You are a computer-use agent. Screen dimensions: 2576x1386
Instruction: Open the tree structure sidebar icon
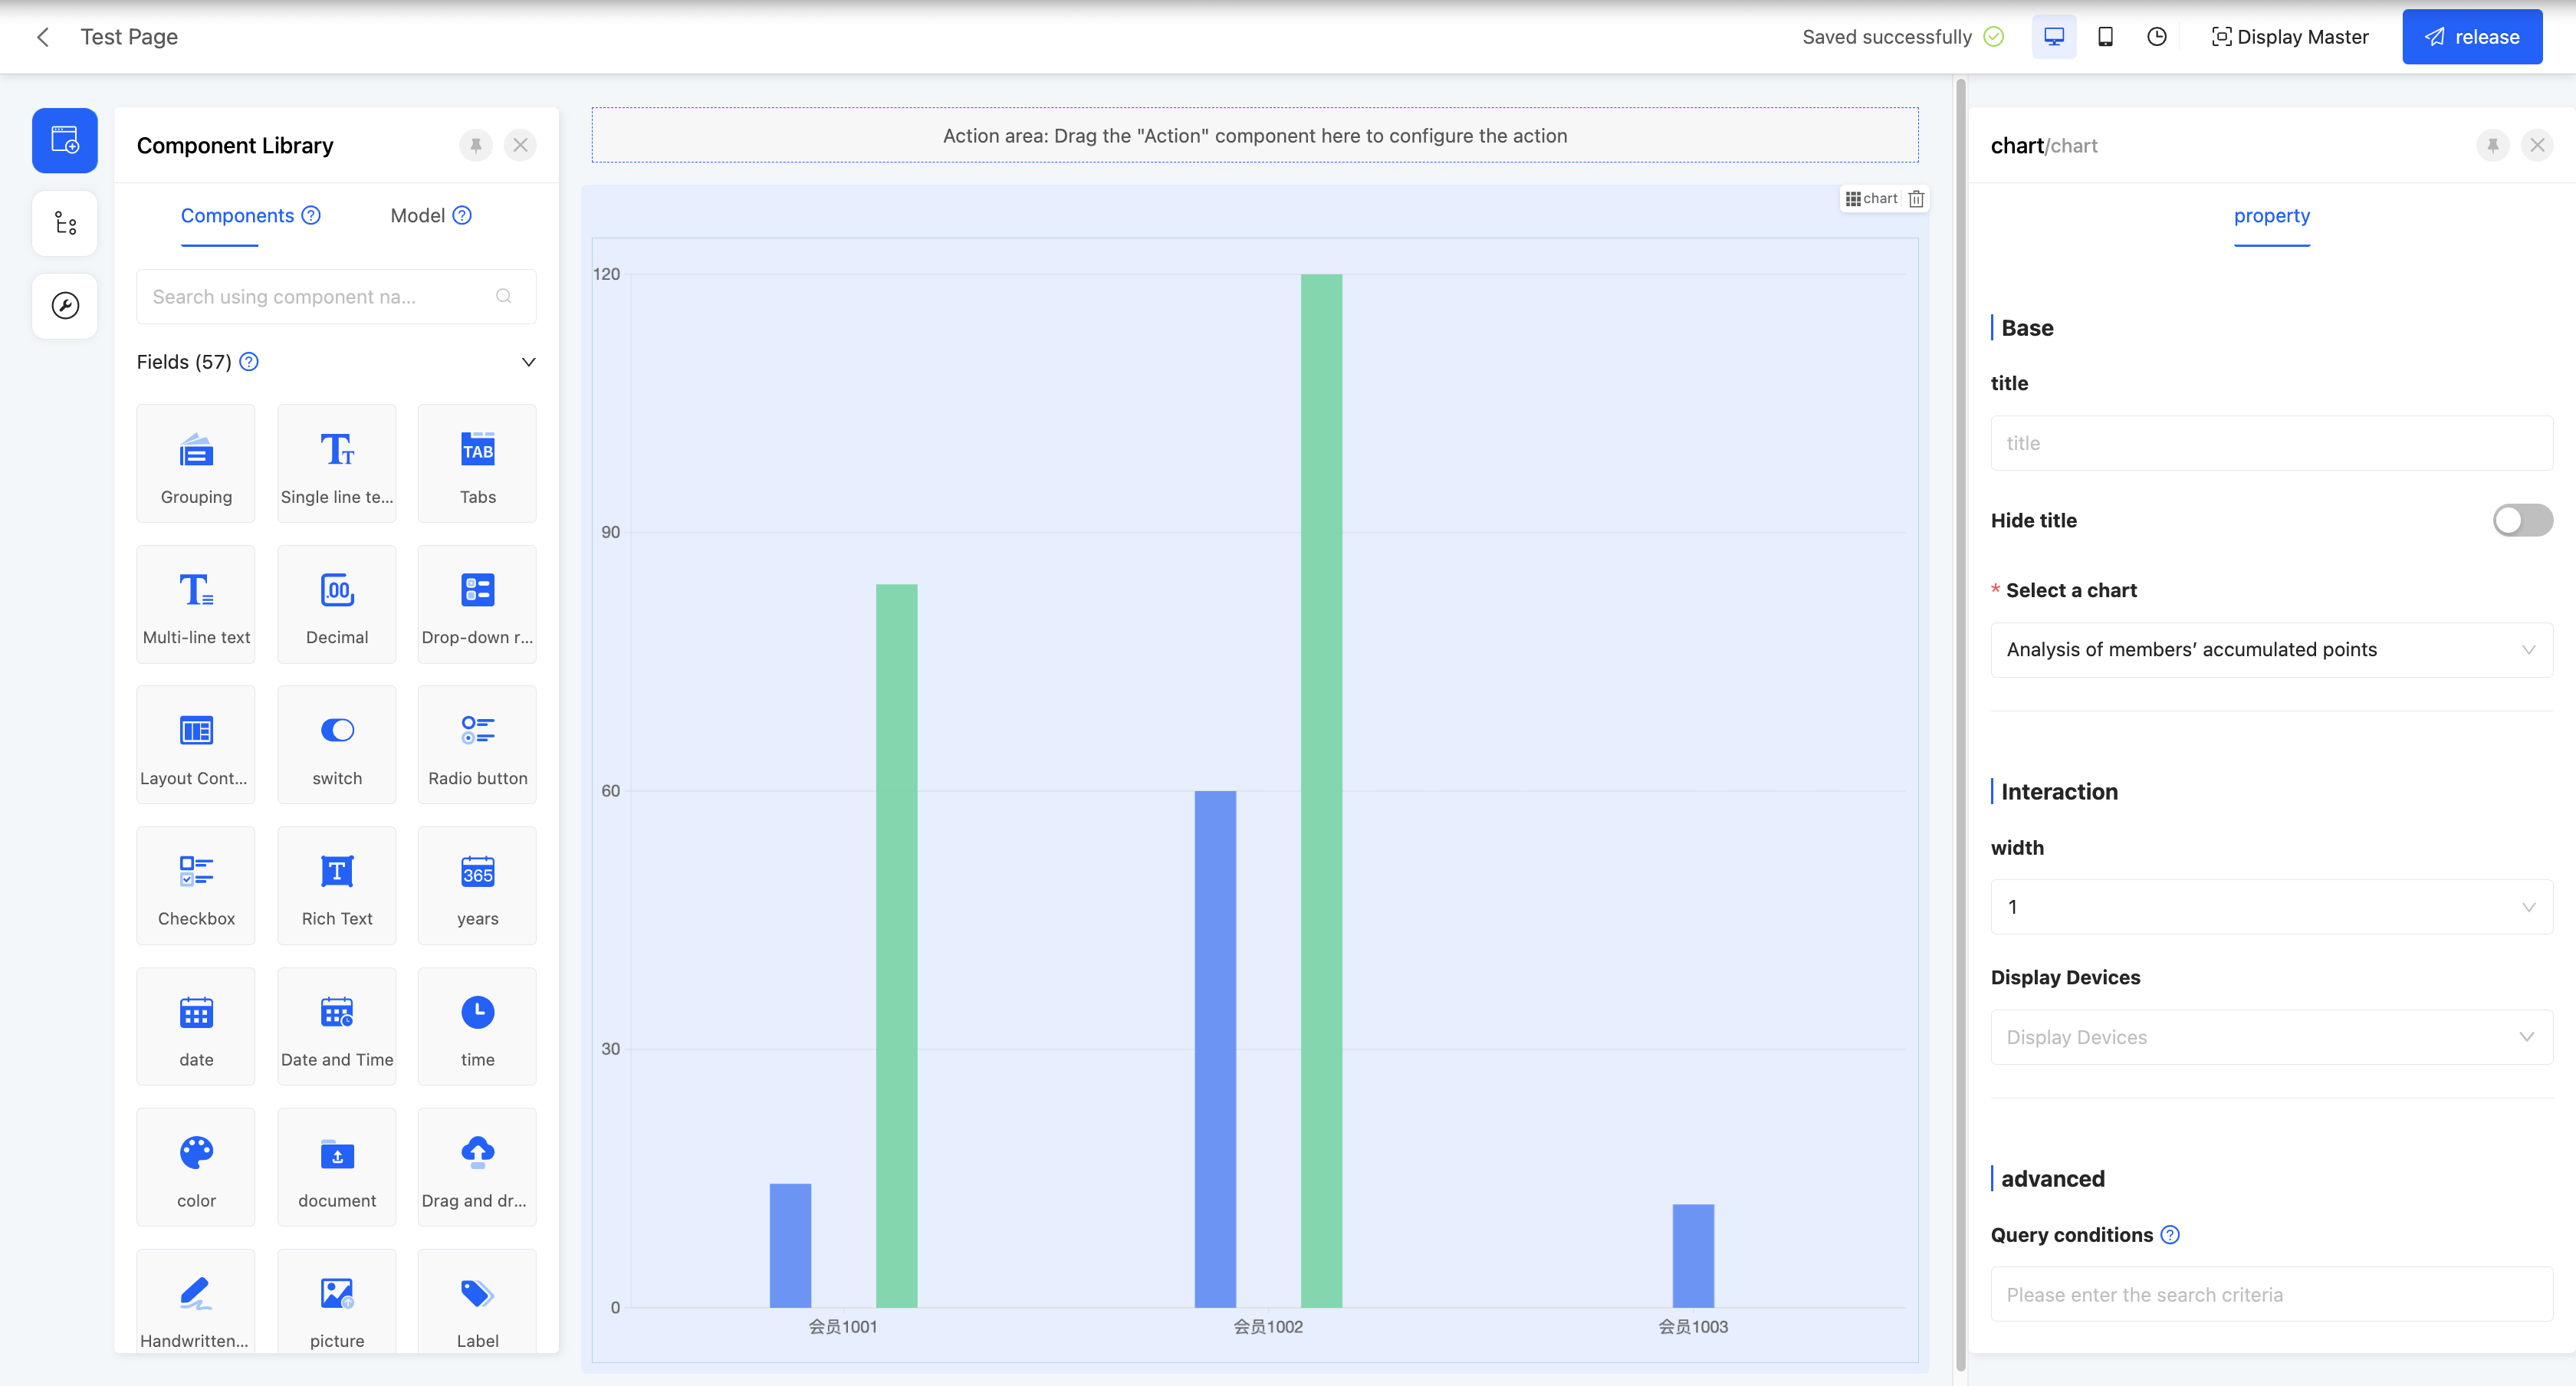65,223
